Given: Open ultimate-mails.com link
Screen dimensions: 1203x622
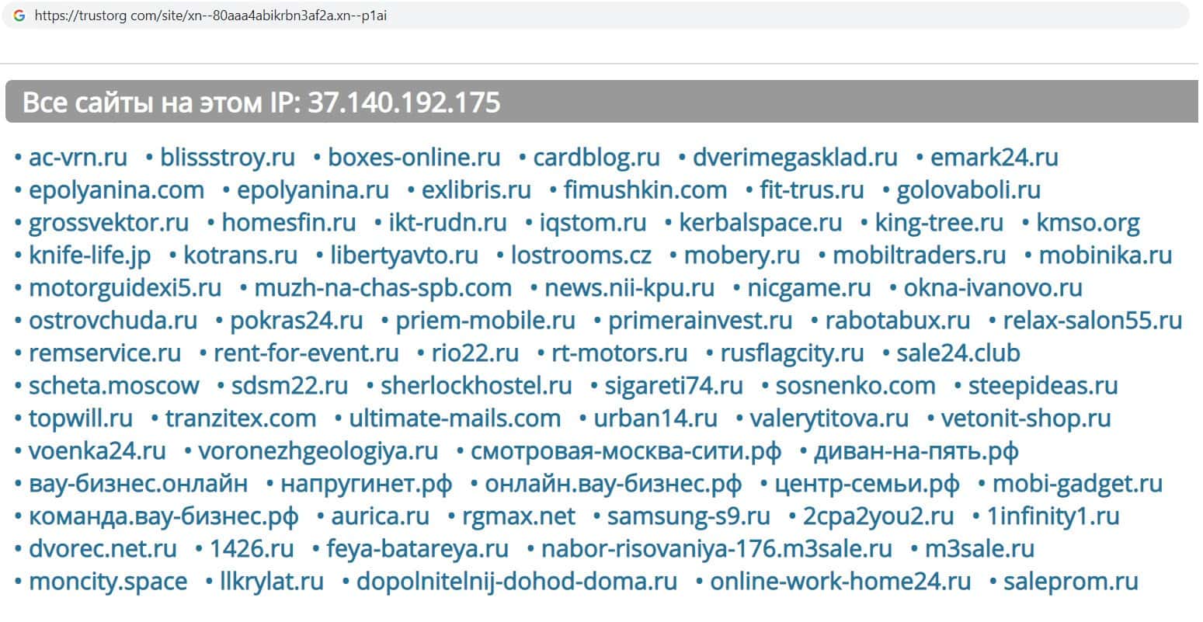Looking at the screenshot, I should [x=455, y=419].
